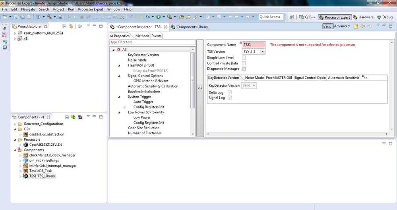Show hidden tabs via the chevron 10 indicator
Image resolution: width=397 pixels, height=210 pixels.
[364, 77]
